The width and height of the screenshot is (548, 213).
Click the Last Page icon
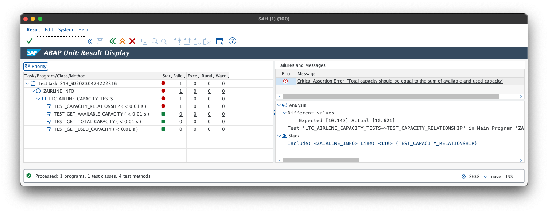pos(207,41)
